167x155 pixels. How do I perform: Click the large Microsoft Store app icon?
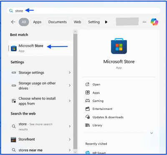pyautogui.click(x=119, y=46)
